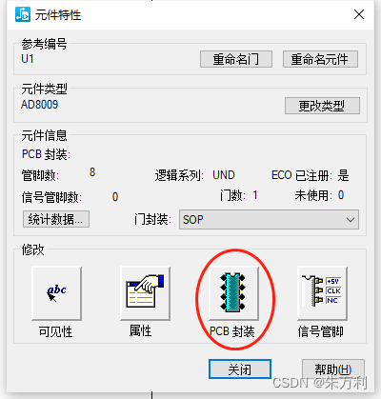Click the app logo in title bar
Screen dimensions: 381x399
tap(23, 14)
